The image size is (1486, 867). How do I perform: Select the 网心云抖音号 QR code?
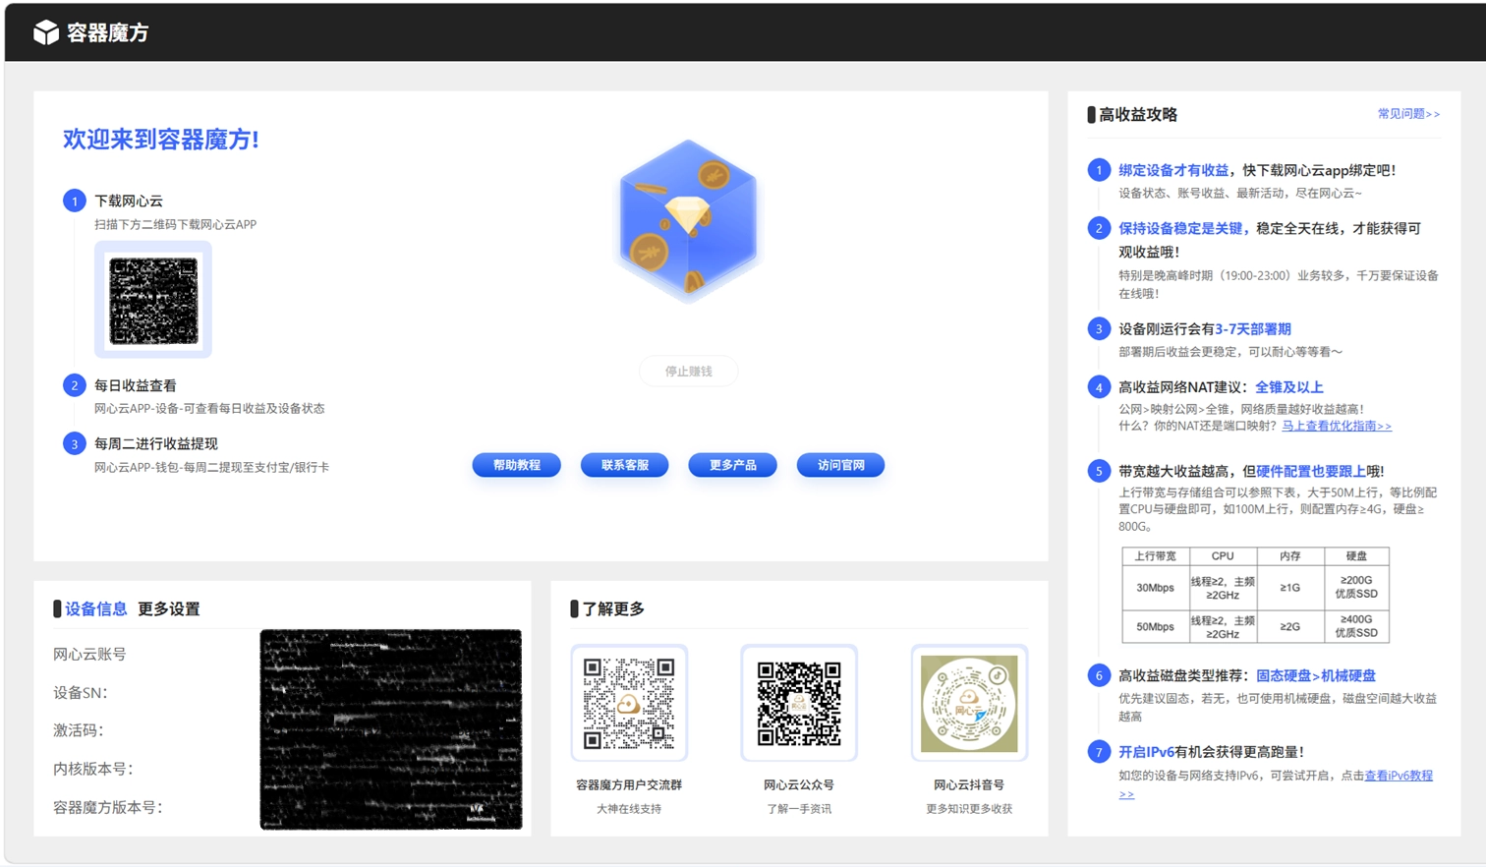(969, 703)
